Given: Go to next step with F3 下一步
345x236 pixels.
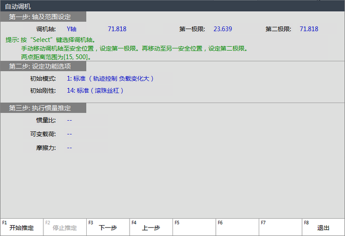Looking at the screenshot, I should tap(108, 227).
